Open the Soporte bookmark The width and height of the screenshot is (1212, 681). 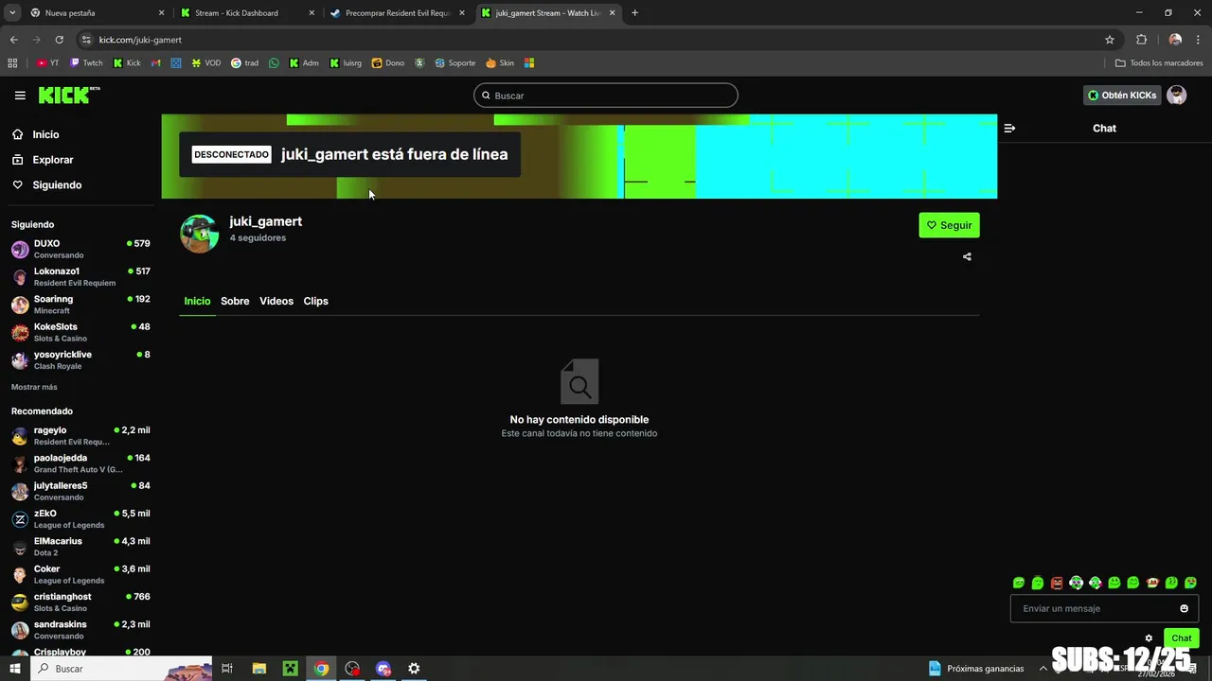(455, 63)
